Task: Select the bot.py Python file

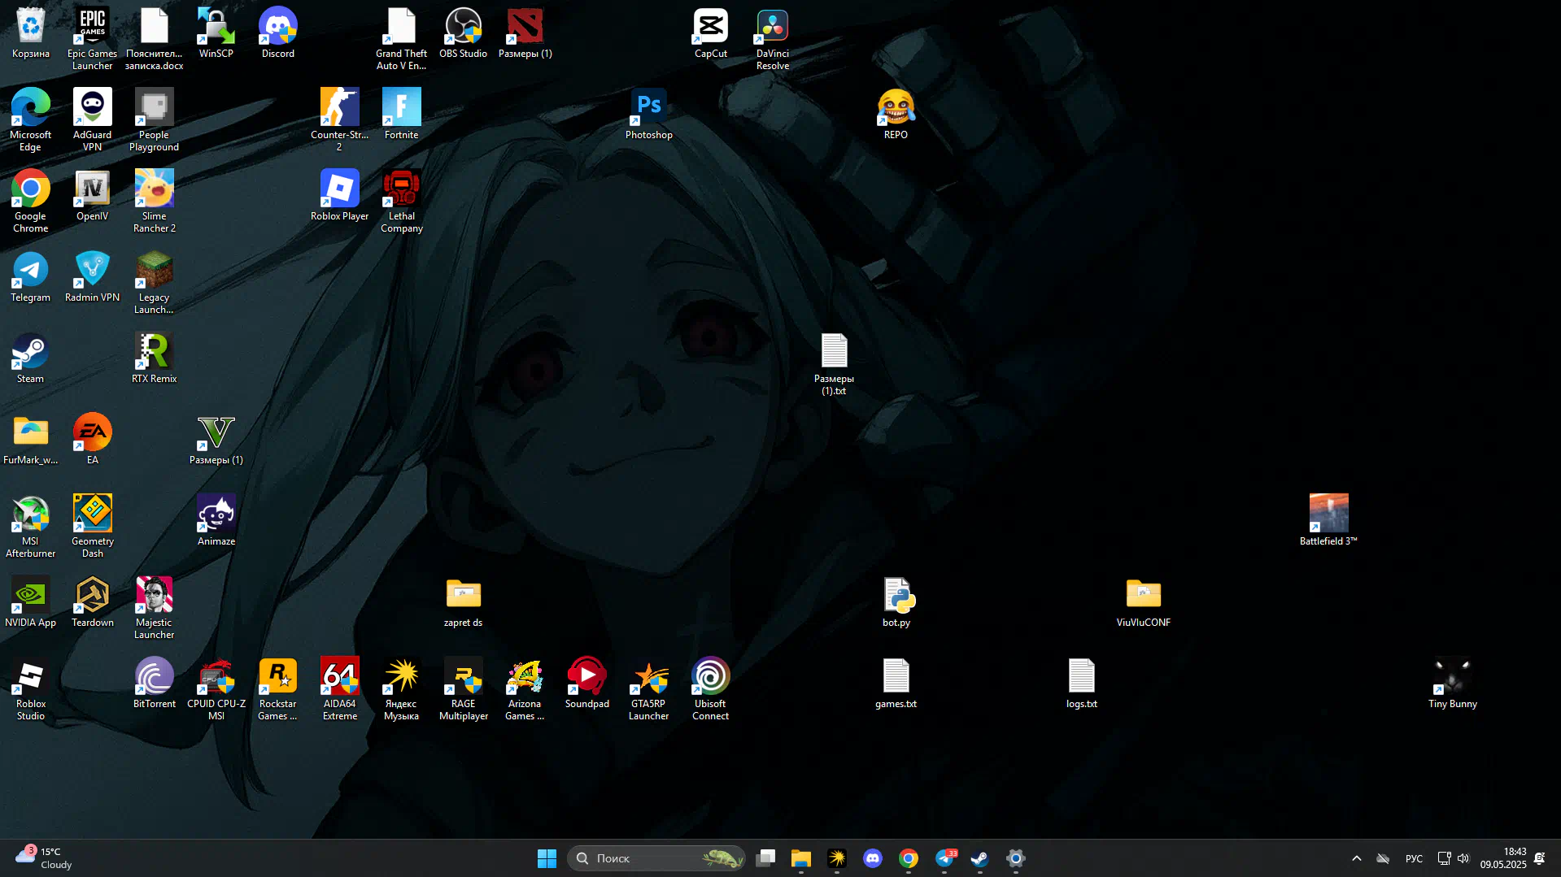Action: 896,602
